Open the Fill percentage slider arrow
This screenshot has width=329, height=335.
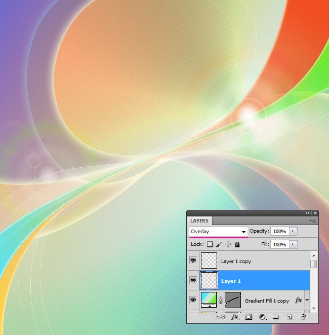[x=293, y=244]
